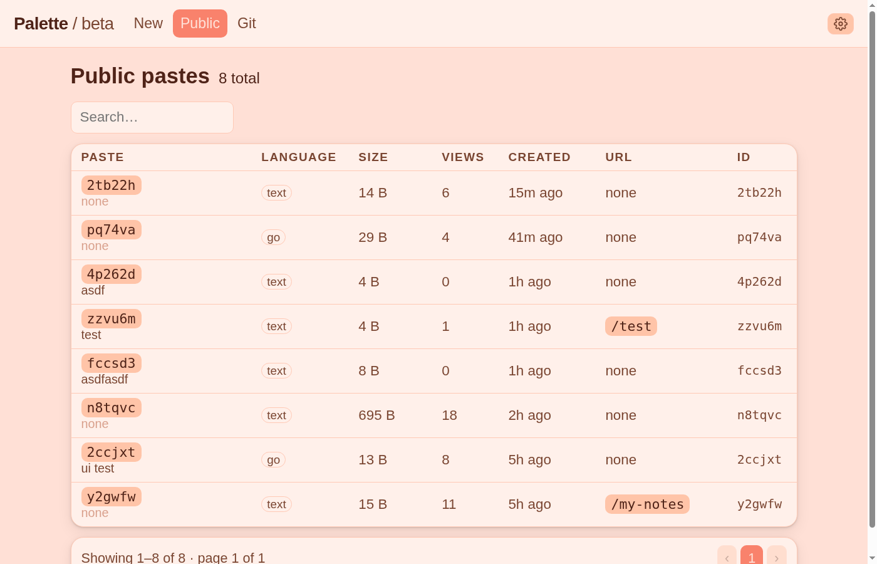Go to next page arrow
This screenshot has width=877, height=564.
(x=777, y=556)
